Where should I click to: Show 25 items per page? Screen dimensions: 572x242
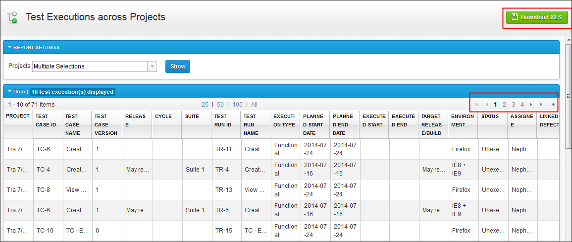point(205,105)
